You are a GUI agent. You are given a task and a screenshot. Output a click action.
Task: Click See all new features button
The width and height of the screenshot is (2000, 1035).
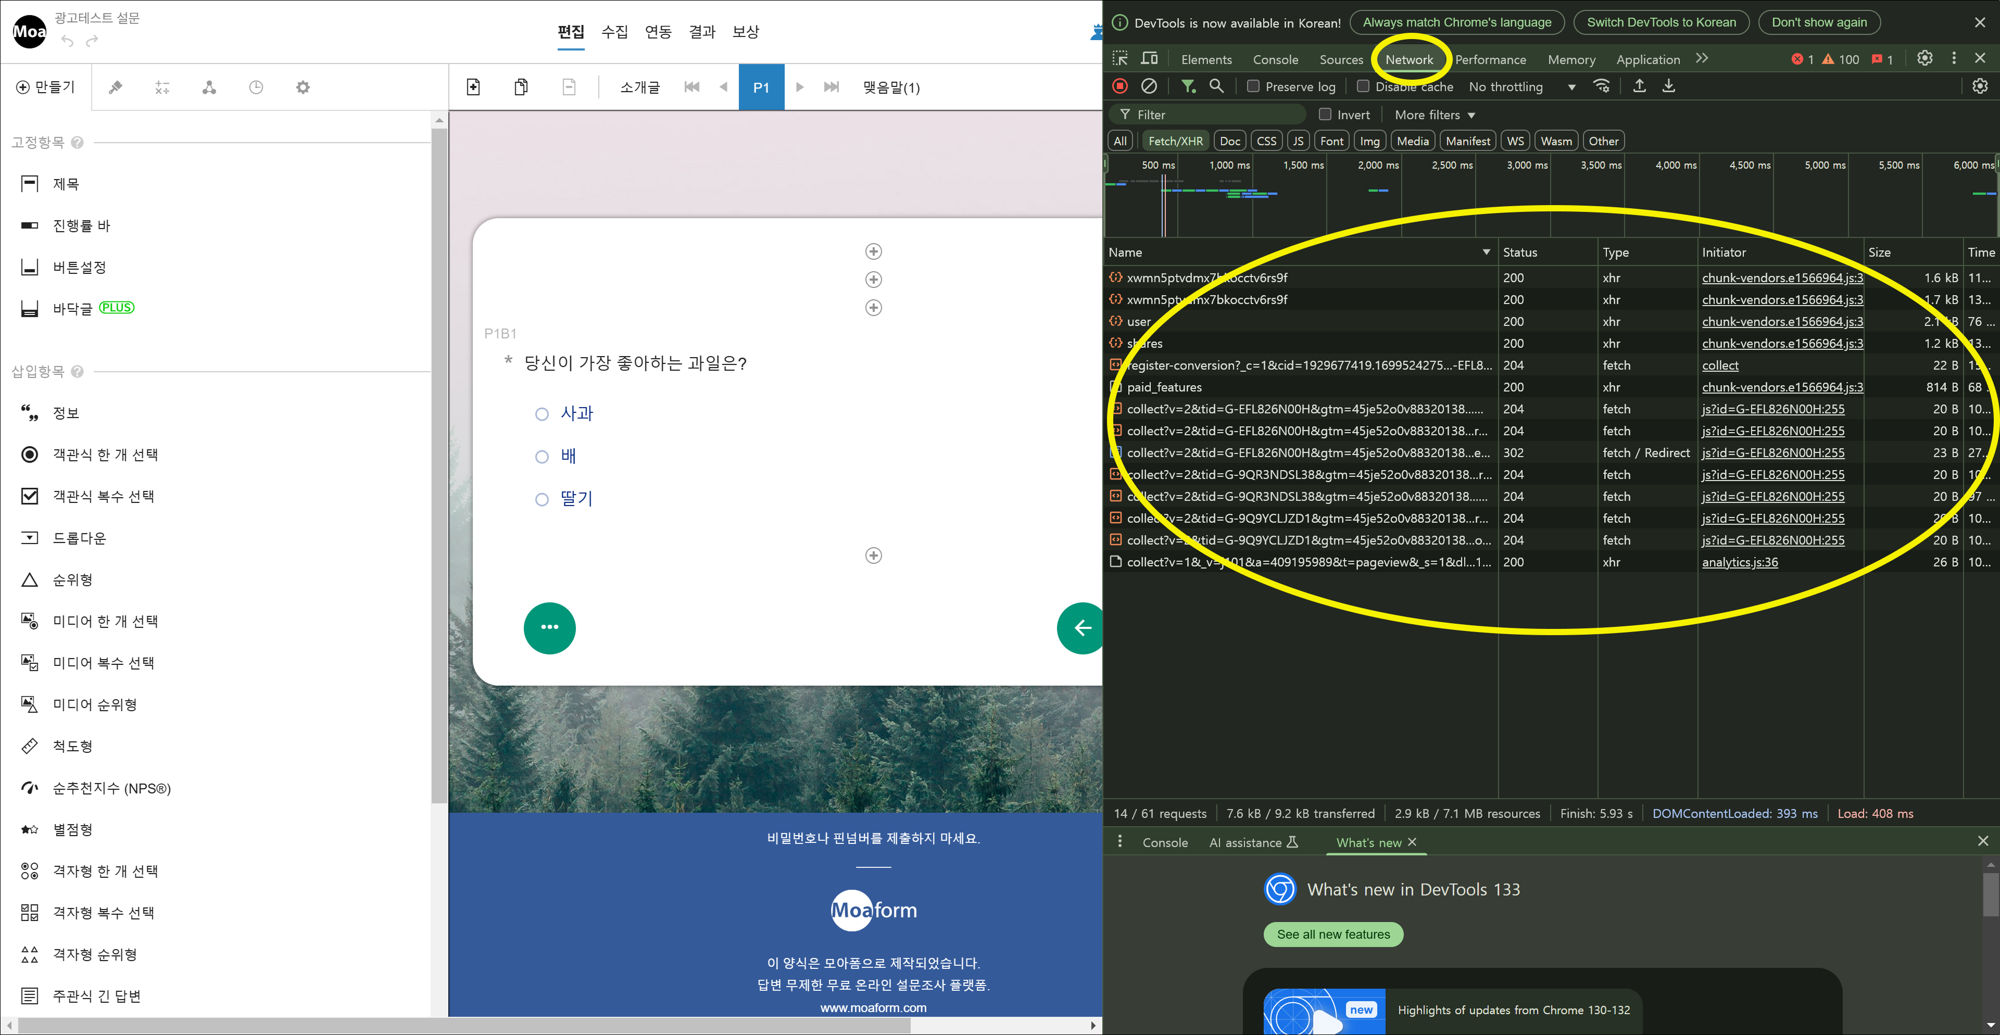1333,934
